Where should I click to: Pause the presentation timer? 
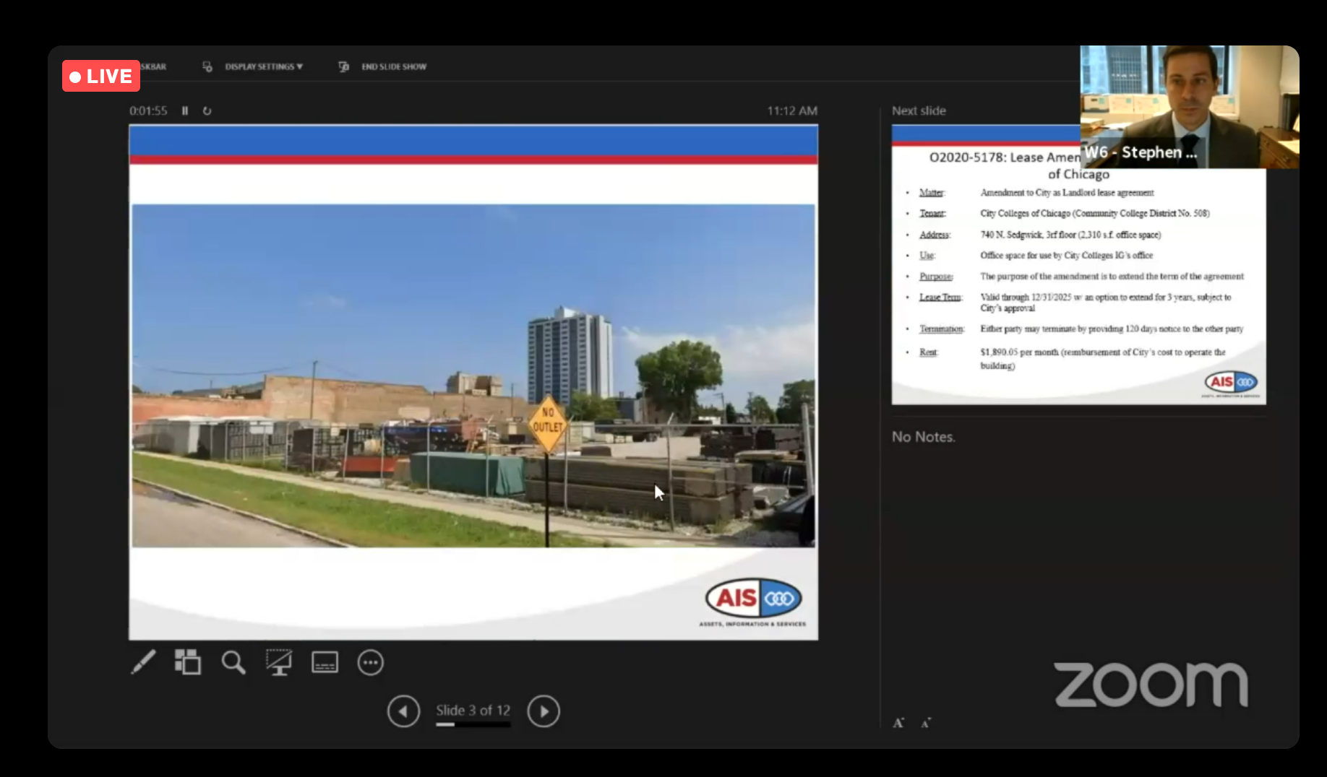(x=185, y=110)
